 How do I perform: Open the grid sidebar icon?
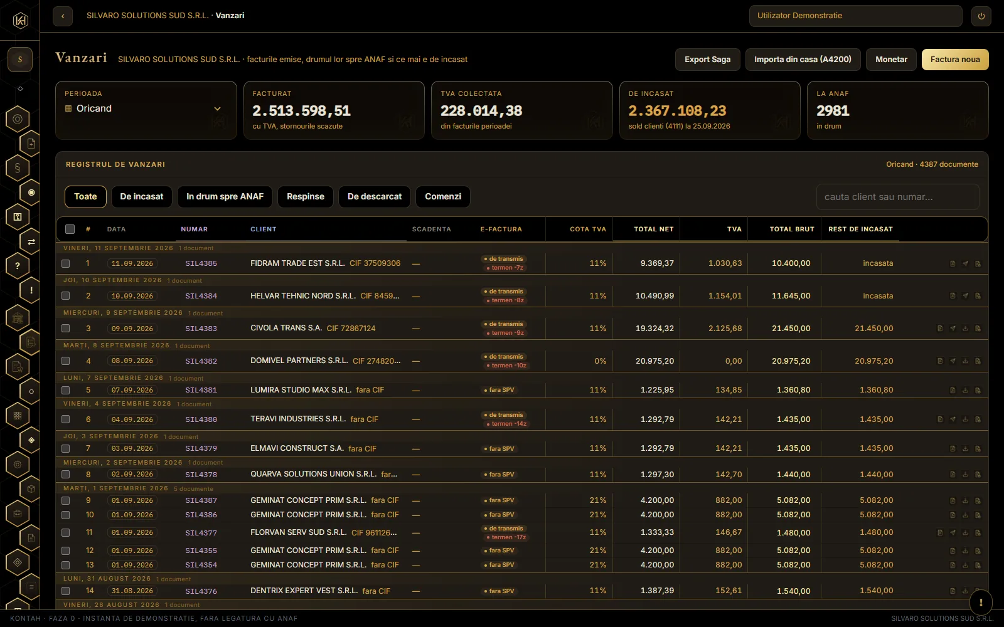tap(18, 415)
